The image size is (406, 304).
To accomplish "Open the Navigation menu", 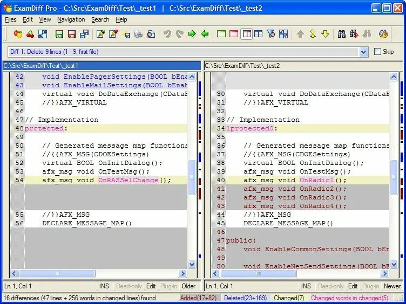I will [71, 19].
